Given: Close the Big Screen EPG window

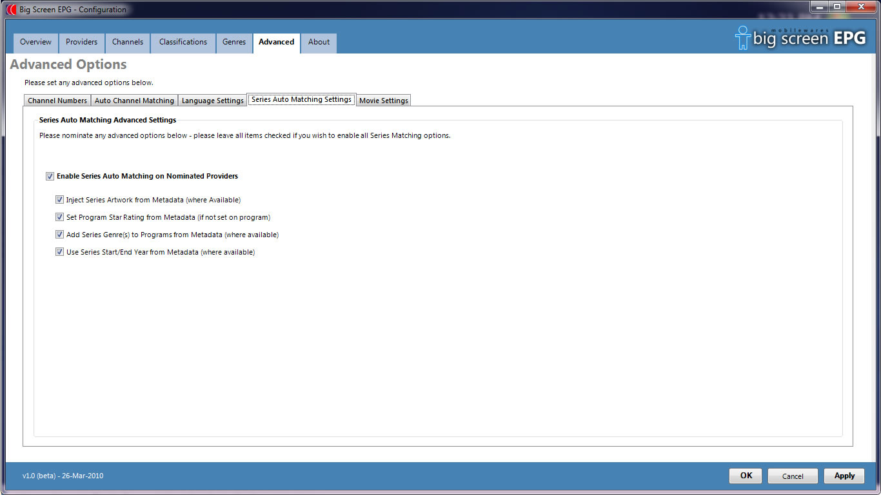Looking at the screenshot, I should [860, 6].
